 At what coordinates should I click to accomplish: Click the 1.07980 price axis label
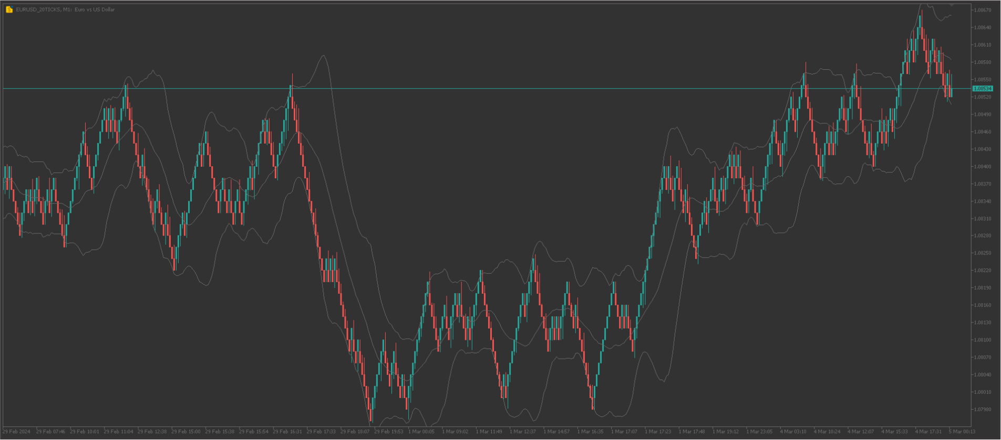coord(982,409)
